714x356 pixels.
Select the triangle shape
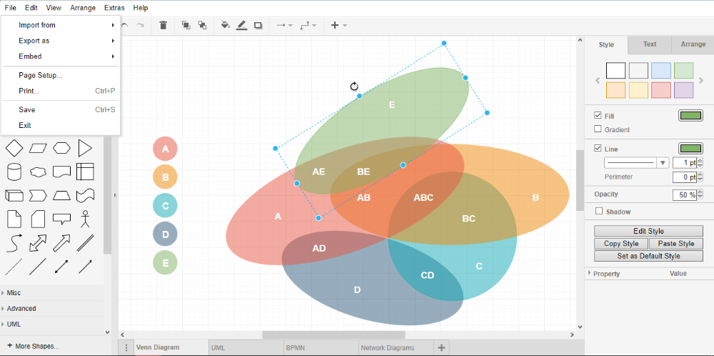coord(85,148)
